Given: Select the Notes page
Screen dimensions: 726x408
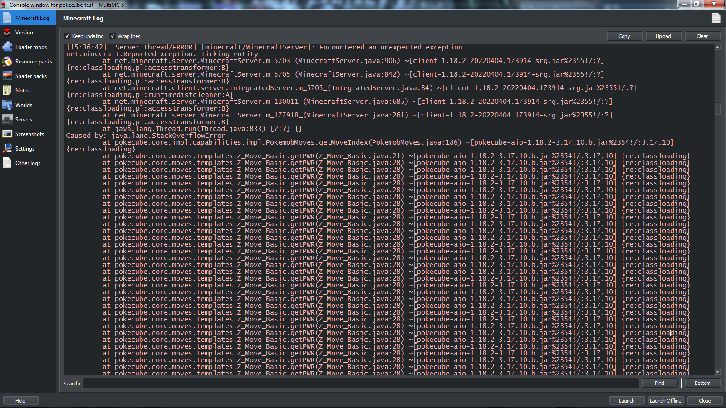Looking at the screenshot, I should pyautogui.click(x=28, y=91).
